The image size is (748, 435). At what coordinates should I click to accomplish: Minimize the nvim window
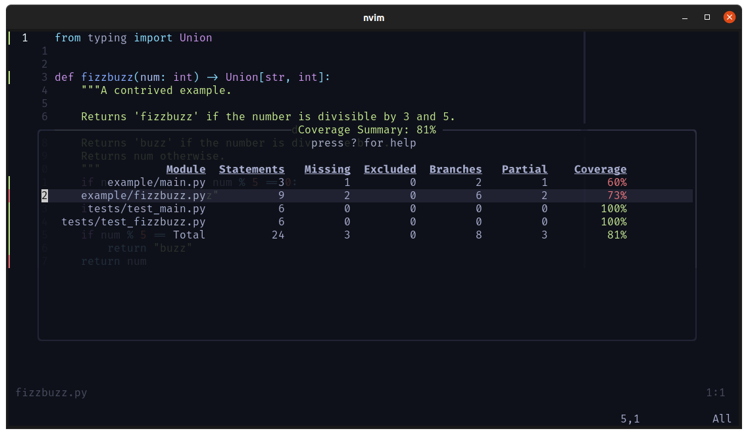pyautogui.click(x=685, y=18)
